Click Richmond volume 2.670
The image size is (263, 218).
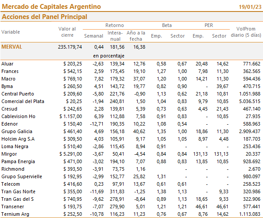coord(254,169)
